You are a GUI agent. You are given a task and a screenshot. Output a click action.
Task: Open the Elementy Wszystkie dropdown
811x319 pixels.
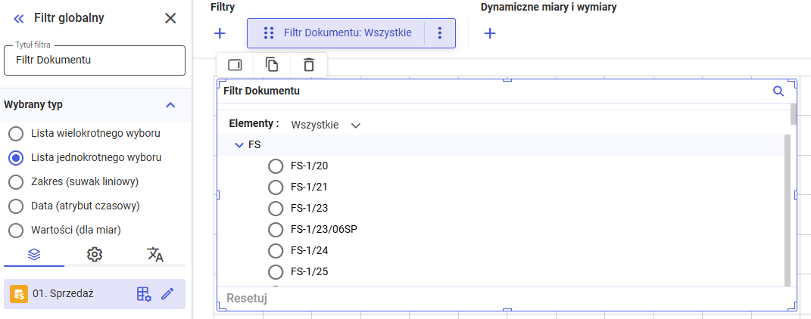tap(326, 125)
